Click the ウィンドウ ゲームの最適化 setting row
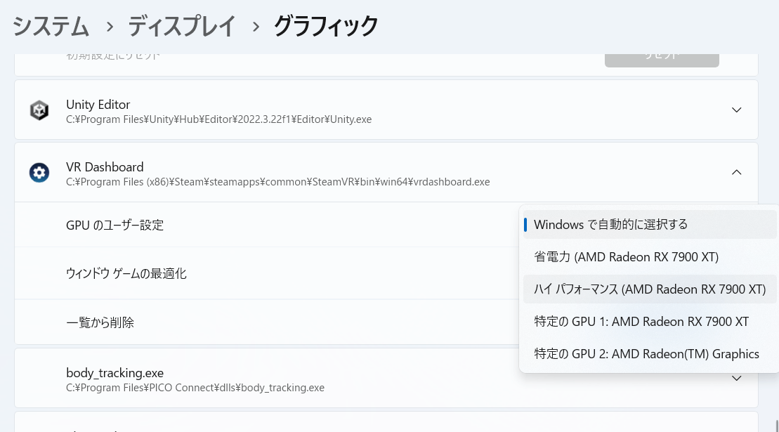Image resolution: width=779 pixels, height=432 pixels. (126, 274)
